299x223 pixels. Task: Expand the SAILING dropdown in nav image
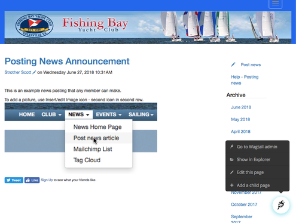tap(141, 114)
